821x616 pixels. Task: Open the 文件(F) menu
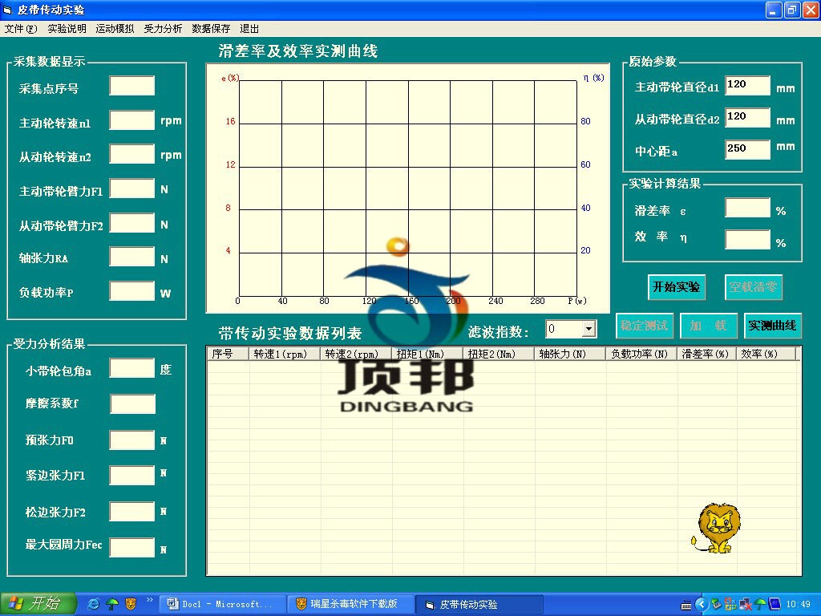click(x=20, y=28)
